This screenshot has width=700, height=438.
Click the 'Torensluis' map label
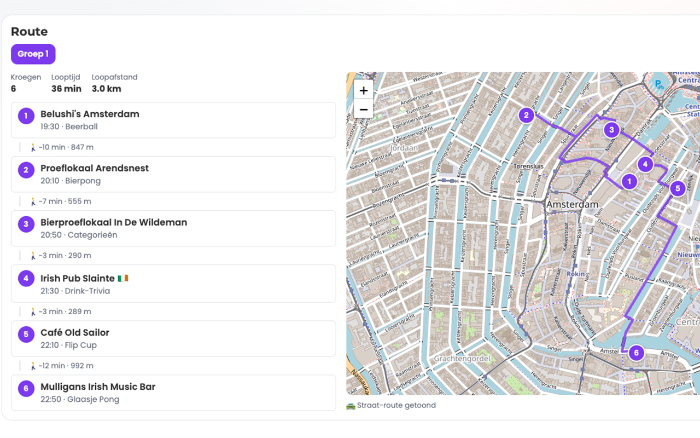(528, 166)
